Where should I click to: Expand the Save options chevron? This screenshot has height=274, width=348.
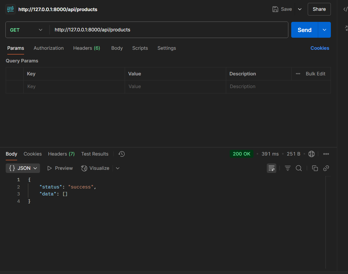[x=299, y=9]
